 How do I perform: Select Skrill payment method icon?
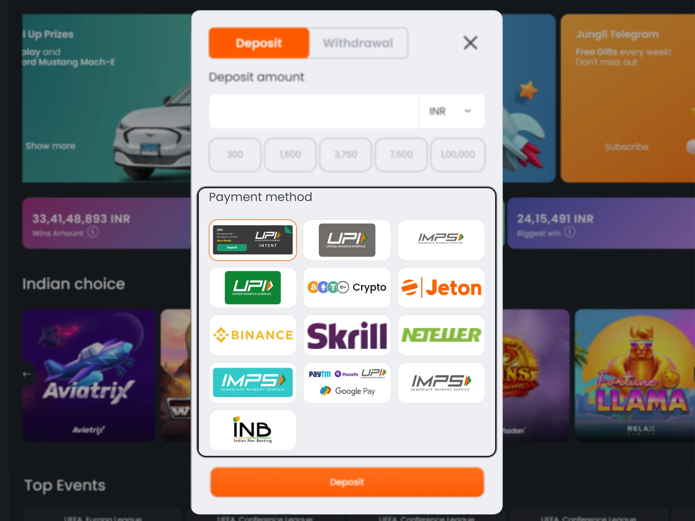pos(346,335)
